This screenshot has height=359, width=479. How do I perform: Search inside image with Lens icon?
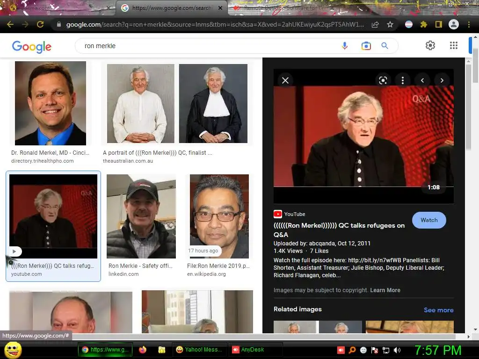[383, 80]
